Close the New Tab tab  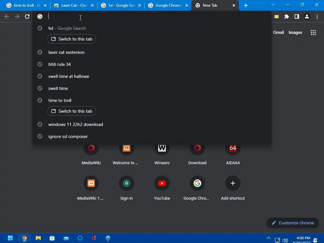tap(234, 5)
